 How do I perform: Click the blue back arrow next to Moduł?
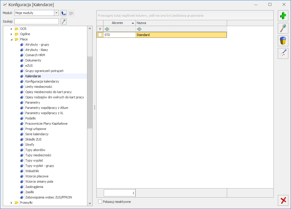tap(64, 13)
